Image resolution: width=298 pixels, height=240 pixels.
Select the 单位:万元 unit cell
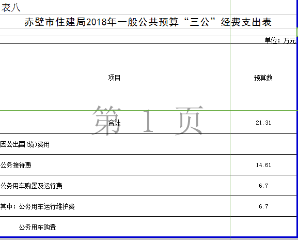tap(263, 40)
